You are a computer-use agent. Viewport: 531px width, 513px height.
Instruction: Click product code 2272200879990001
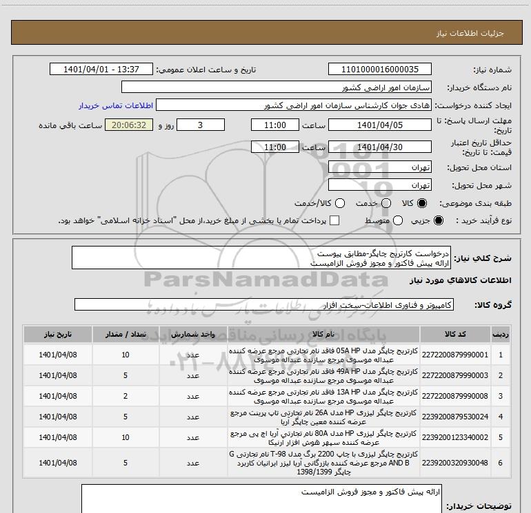click(455, 355)
